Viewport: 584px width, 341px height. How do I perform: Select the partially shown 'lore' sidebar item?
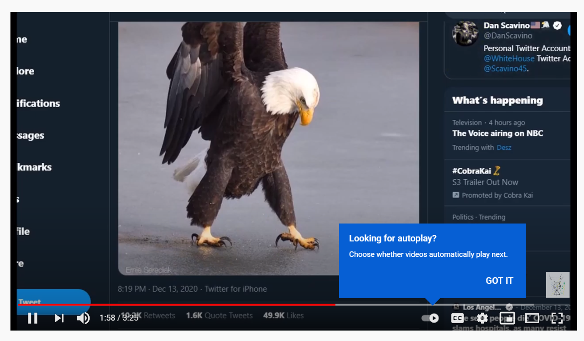point(25,71)
